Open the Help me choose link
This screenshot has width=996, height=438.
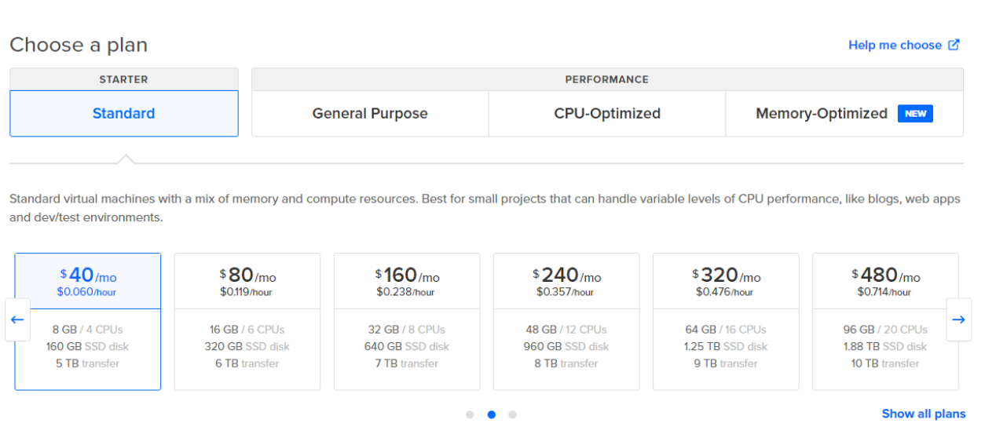(x=895, y=45)
